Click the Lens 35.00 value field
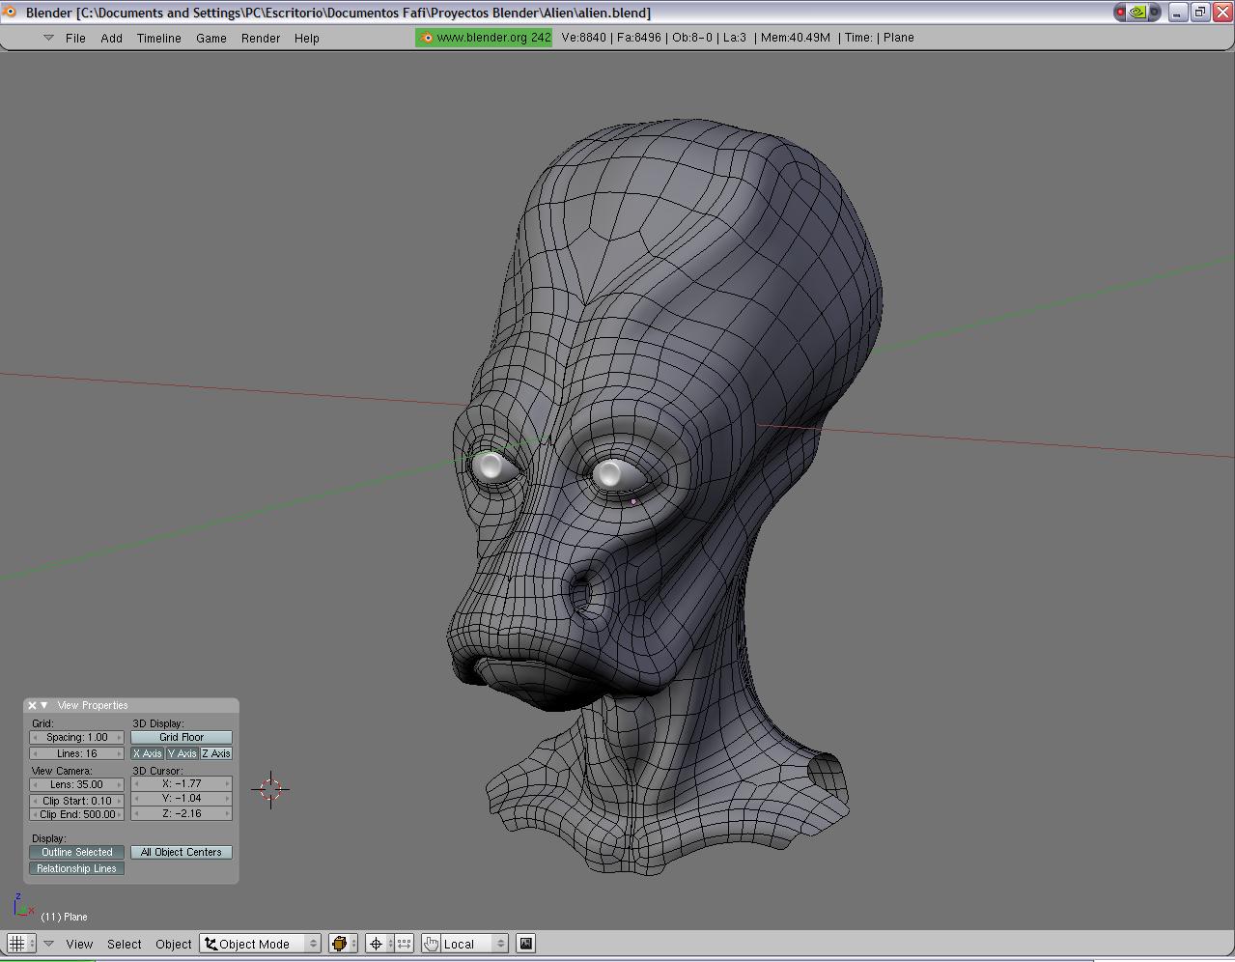Screen dimensions: 1235x962 click(77, 784)
